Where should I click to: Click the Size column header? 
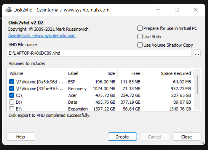pos(104,73)
